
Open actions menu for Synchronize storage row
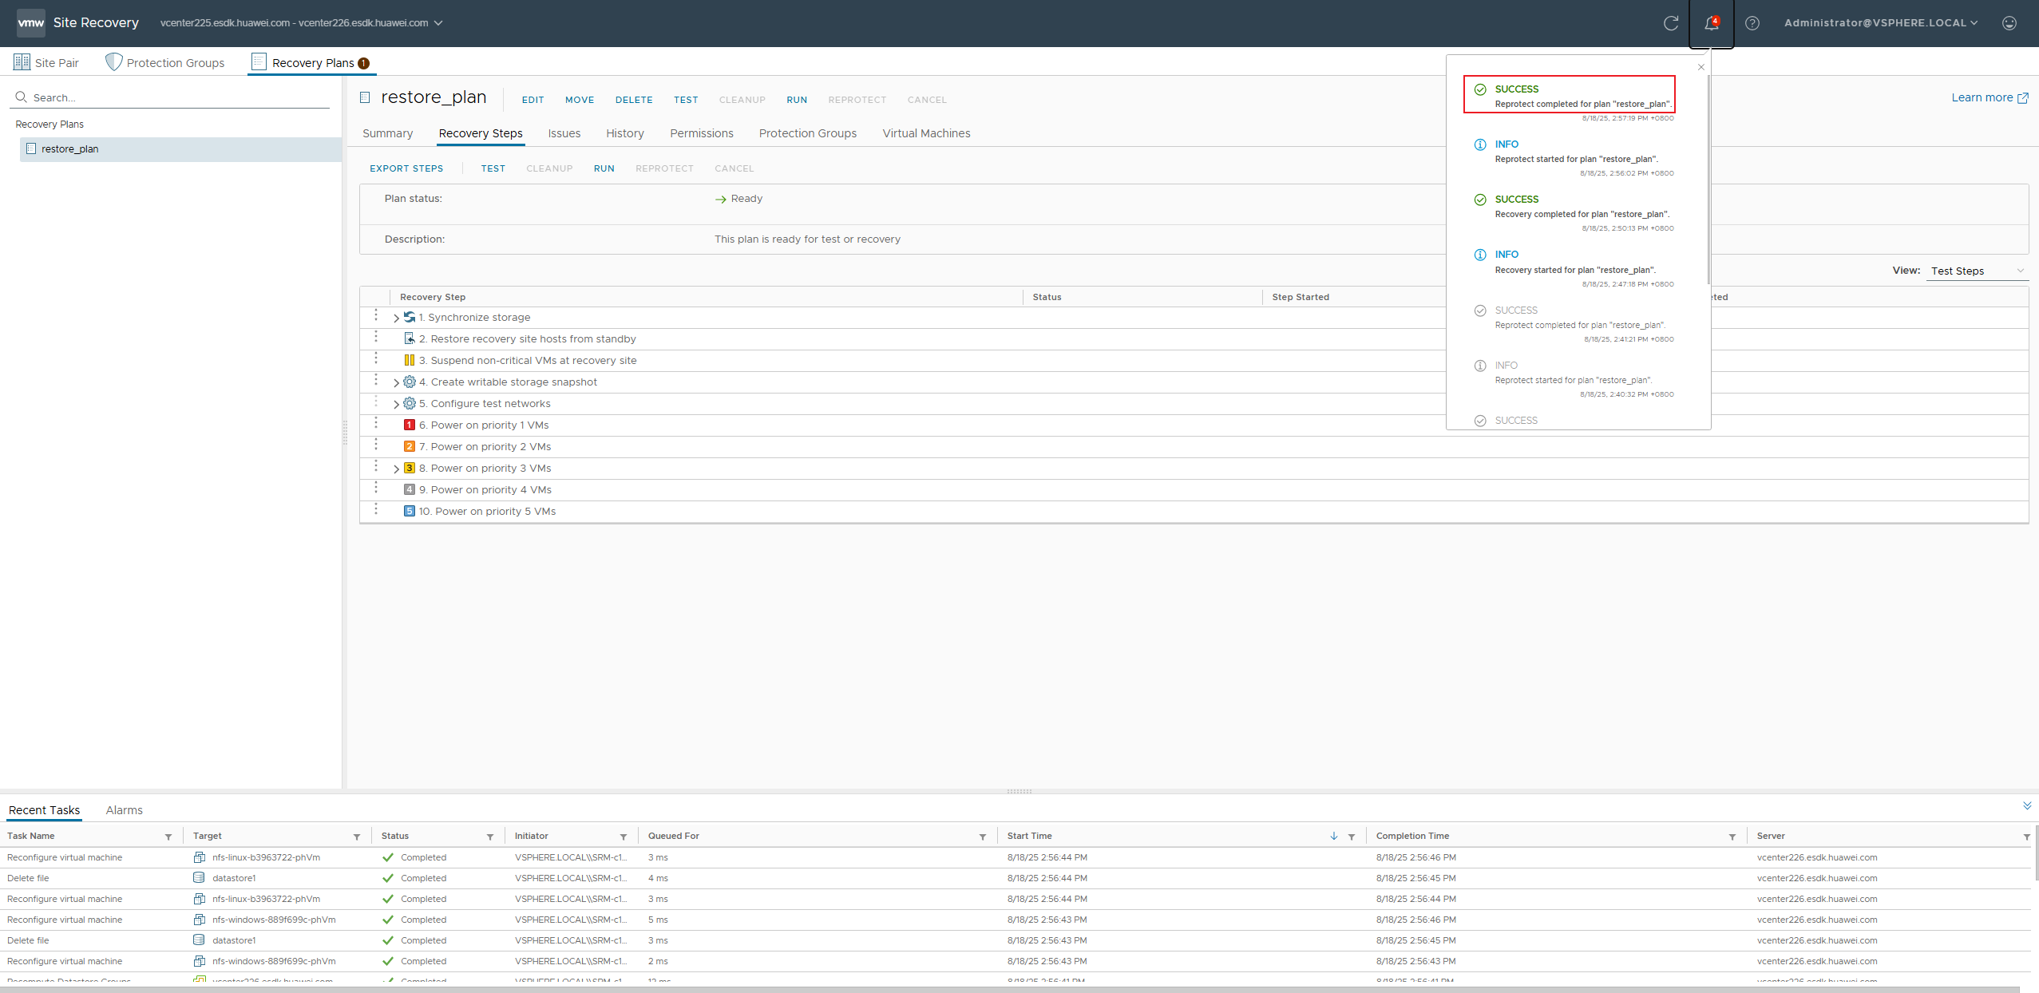pyautogui.click(x=376, y=315)
